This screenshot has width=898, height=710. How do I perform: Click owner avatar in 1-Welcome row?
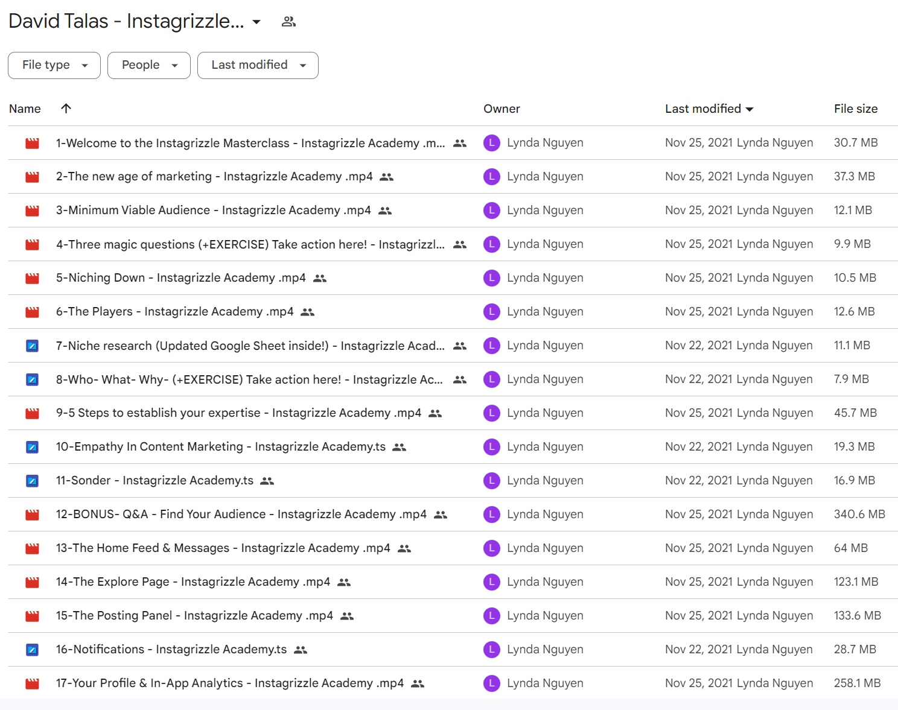(x=492, y=143)
